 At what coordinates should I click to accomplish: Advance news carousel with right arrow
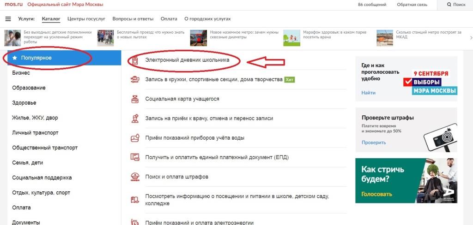click(471, 38)
